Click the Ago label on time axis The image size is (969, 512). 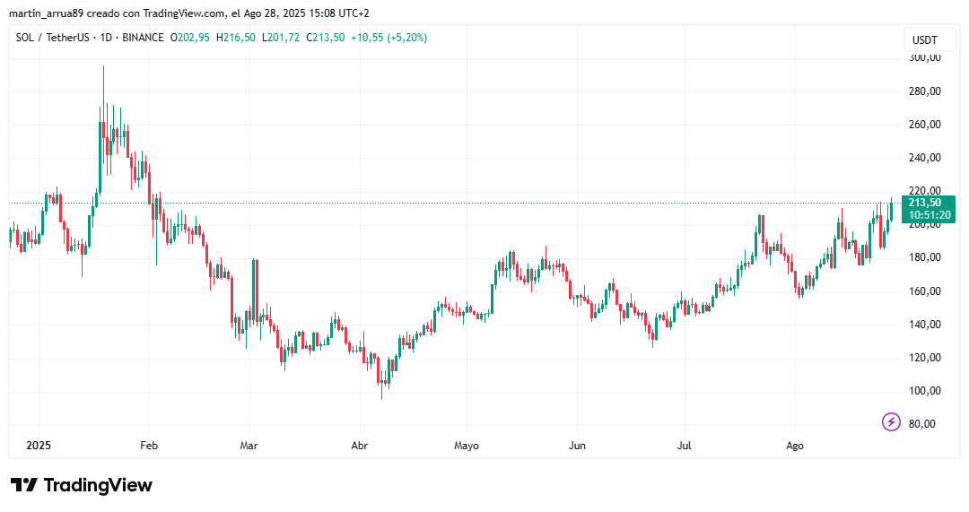[795, 446]
